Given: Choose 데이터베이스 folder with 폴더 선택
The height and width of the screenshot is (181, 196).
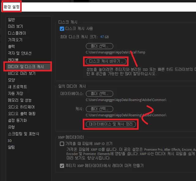Looking at the screenshot, I should (x=100, y=94).
